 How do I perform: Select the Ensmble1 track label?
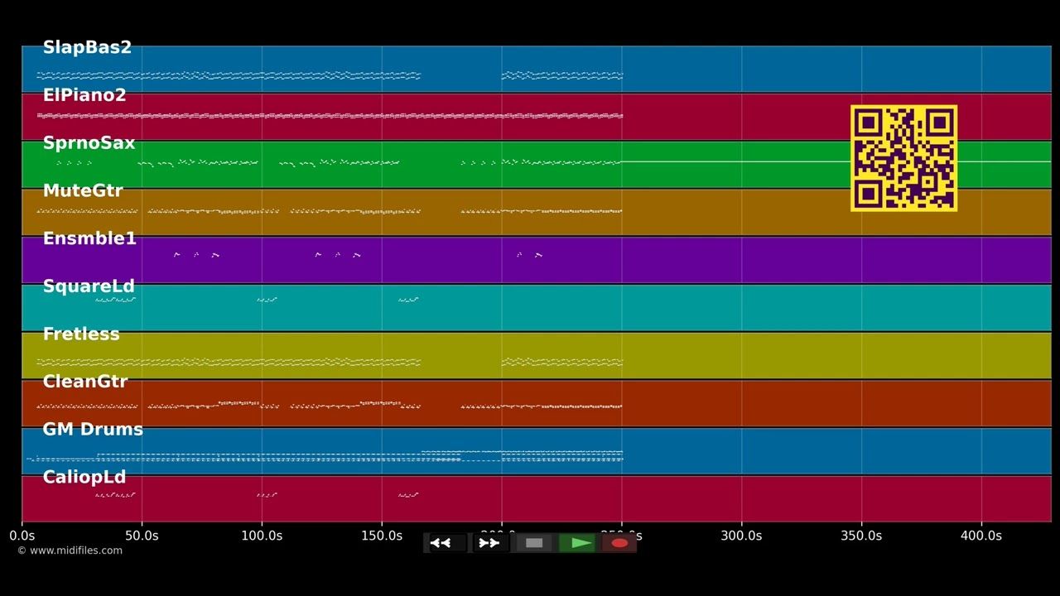tap(89, 238)
